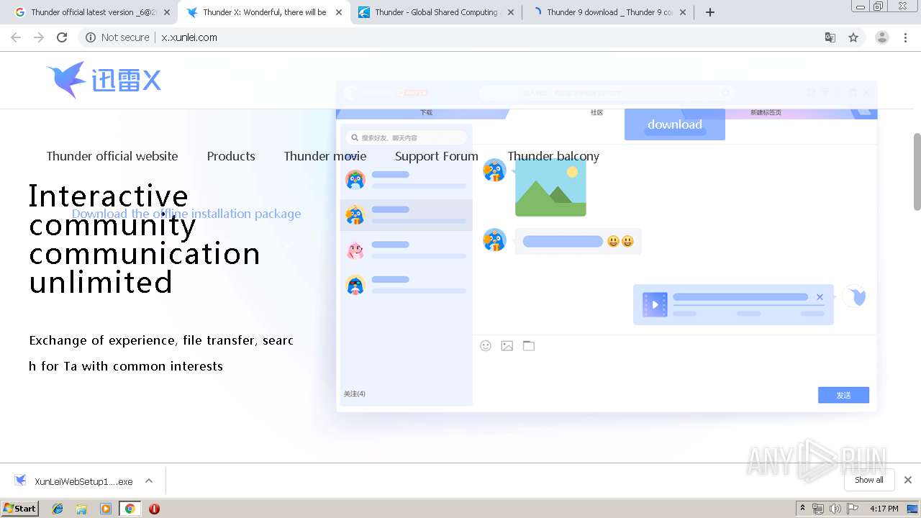Click the landscape image thumbnail in chat
Screen dimensions: 921x518
click(x=550, y=188)
